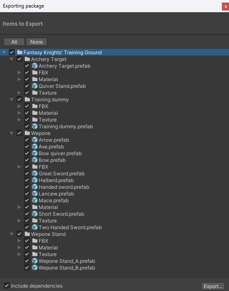Uncheck the Archery Target folder checkbox
Image resolution: width=229 pixels, height=291 pixels.
tap(19, 59)
